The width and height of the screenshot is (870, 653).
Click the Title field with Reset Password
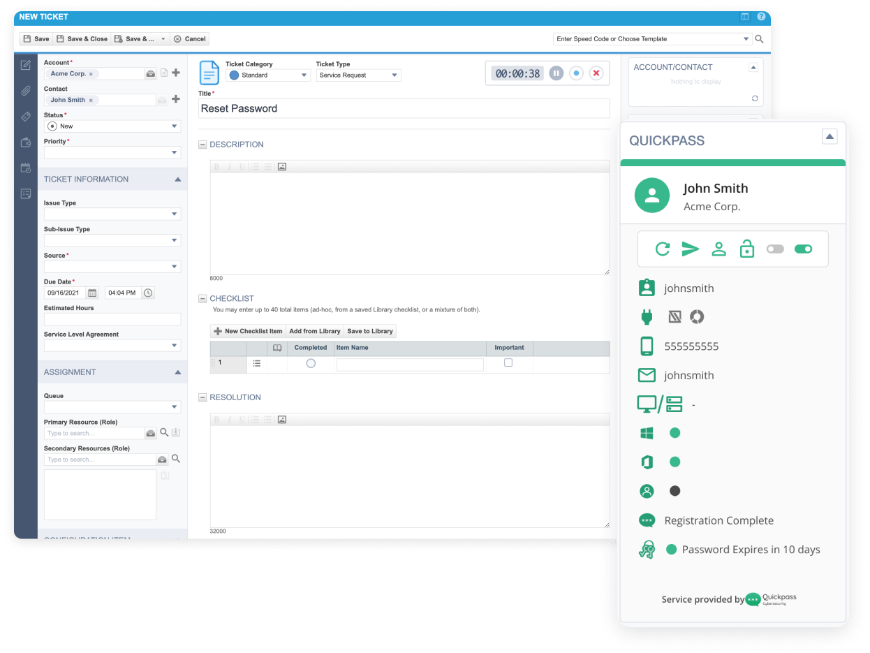pyautogui.click(x=404, y=108)
